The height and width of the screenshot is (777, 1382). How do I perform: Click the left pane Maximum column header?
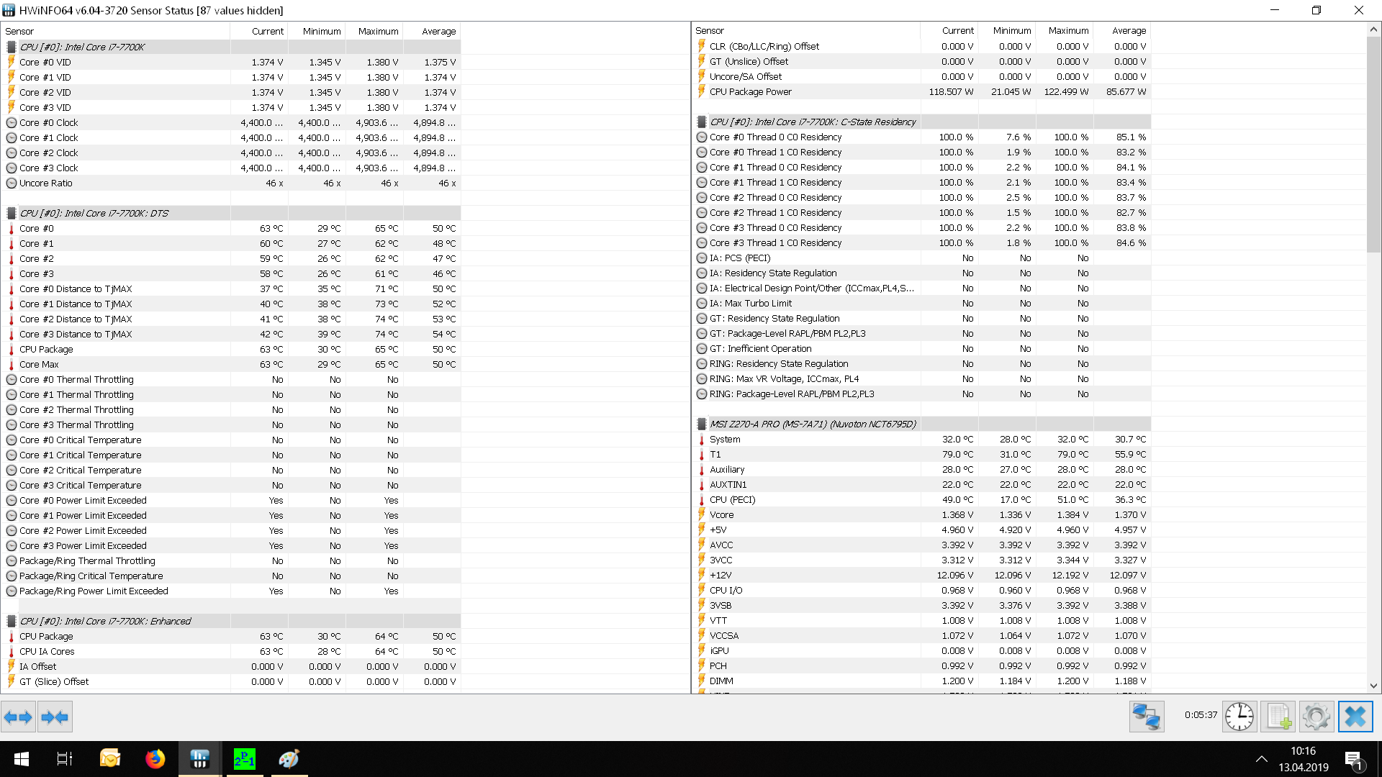tap(377, 31)
